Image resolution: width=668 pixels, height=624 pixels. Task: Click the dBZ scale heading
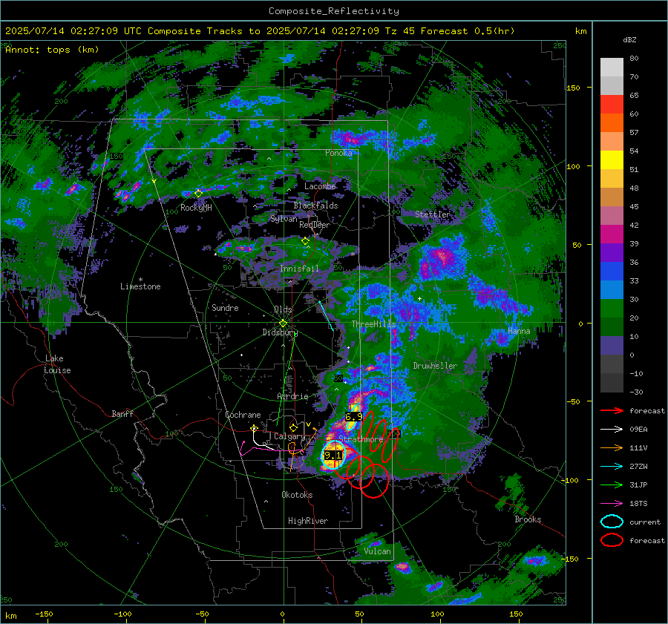tap(629, 40)
